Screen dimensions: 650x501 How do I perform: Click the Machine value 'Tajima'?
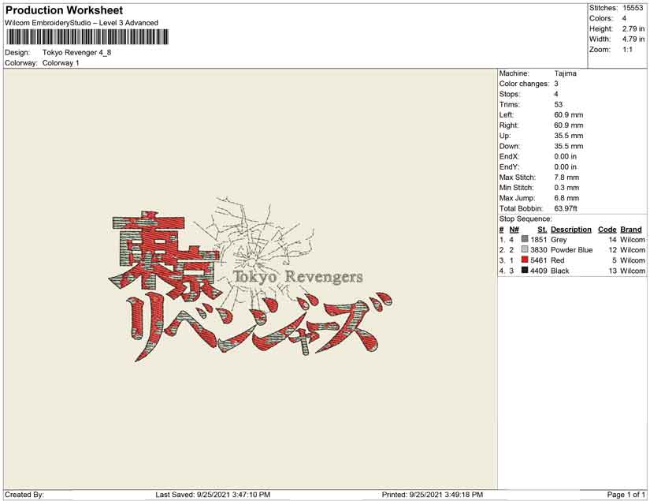[x=566, y=73]
